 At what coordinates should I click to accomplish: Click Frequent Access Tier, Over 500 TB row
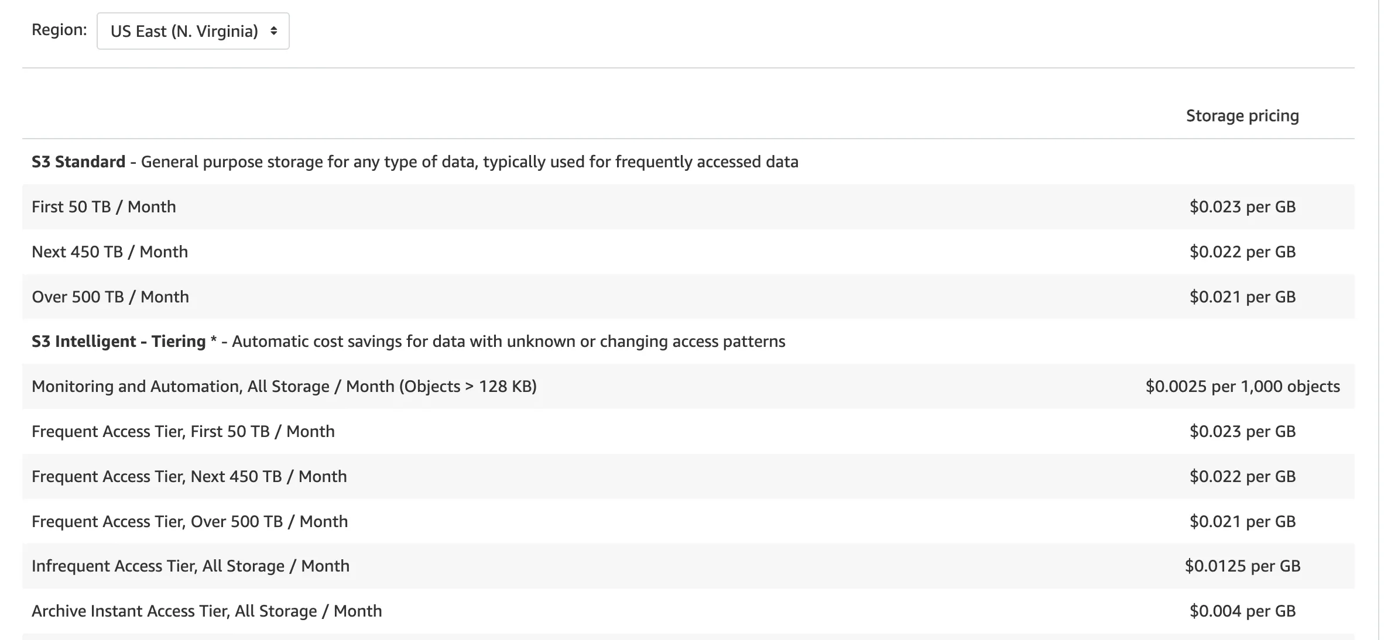coord(190,522)
